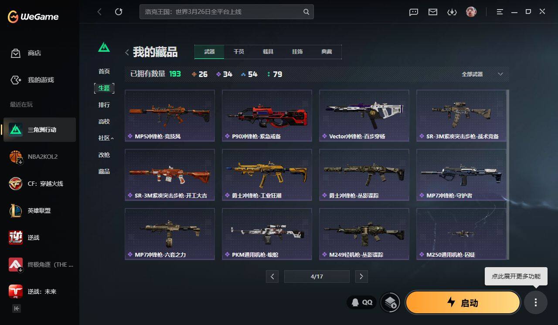Open the chat message icon
558x325 pixels.
click(414, 12)
